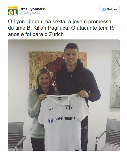The height and width of the screenshot is (154, 127).
Task: Click the word Zurich in the tweet
Action: tap(56, 34)
